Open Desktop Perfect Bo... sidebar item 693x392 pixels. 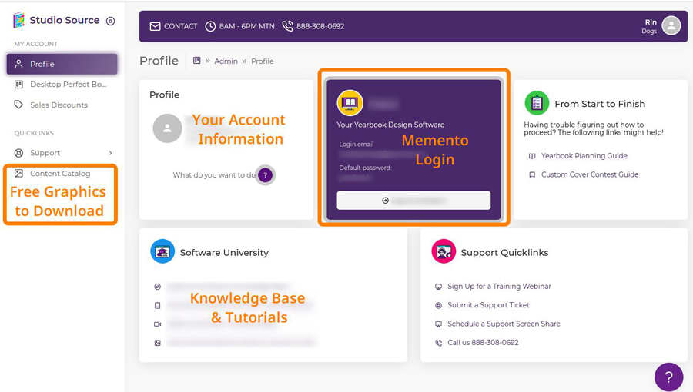tap(67, 85)
